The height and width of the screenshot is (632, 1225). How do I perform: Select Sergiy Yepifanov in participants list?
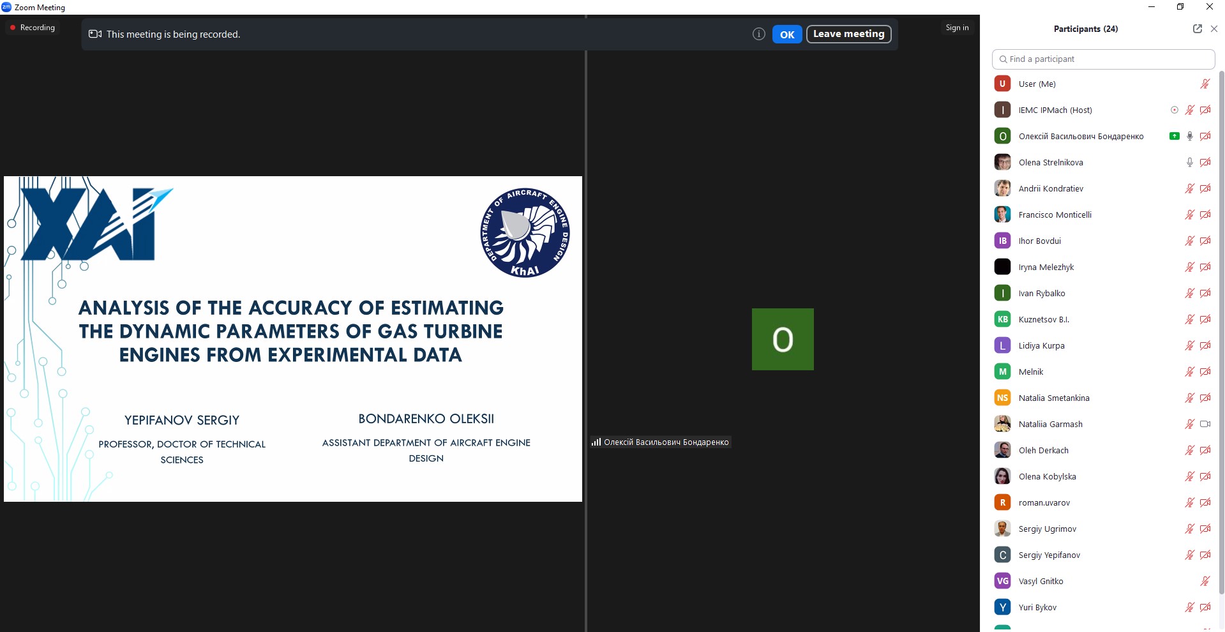point(1049,555)
